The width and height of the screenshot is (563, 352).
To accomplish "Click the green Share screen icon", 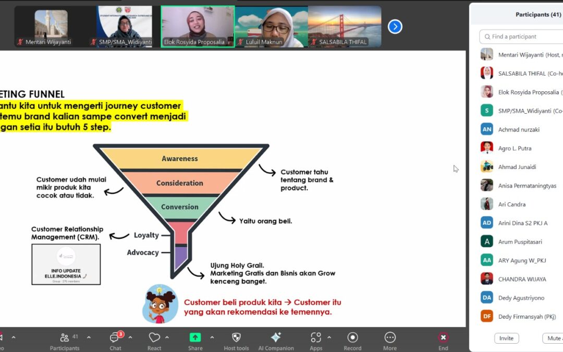I will tap(195, 337).
